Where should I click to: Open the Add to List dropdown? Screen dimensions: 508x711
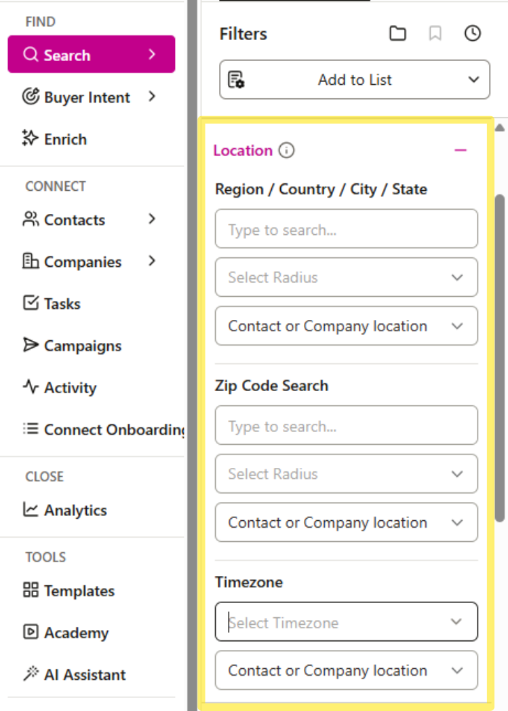473,79
